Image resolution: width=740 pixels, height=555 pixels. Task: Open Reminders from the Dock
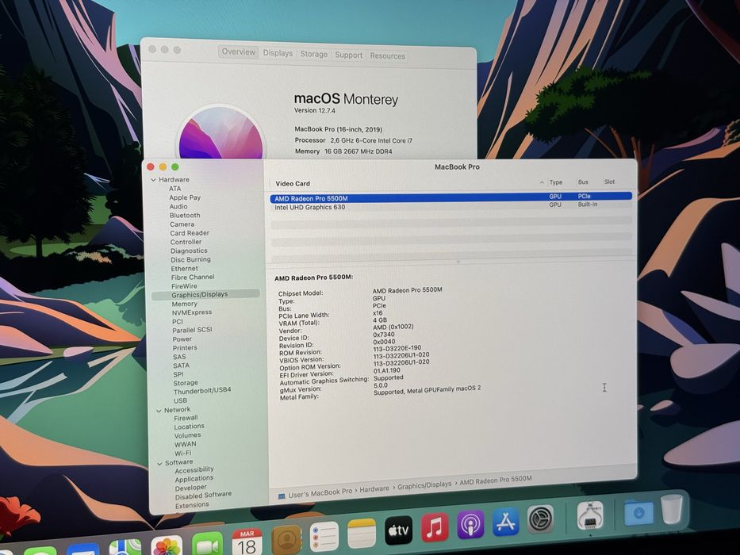[324, 537]
